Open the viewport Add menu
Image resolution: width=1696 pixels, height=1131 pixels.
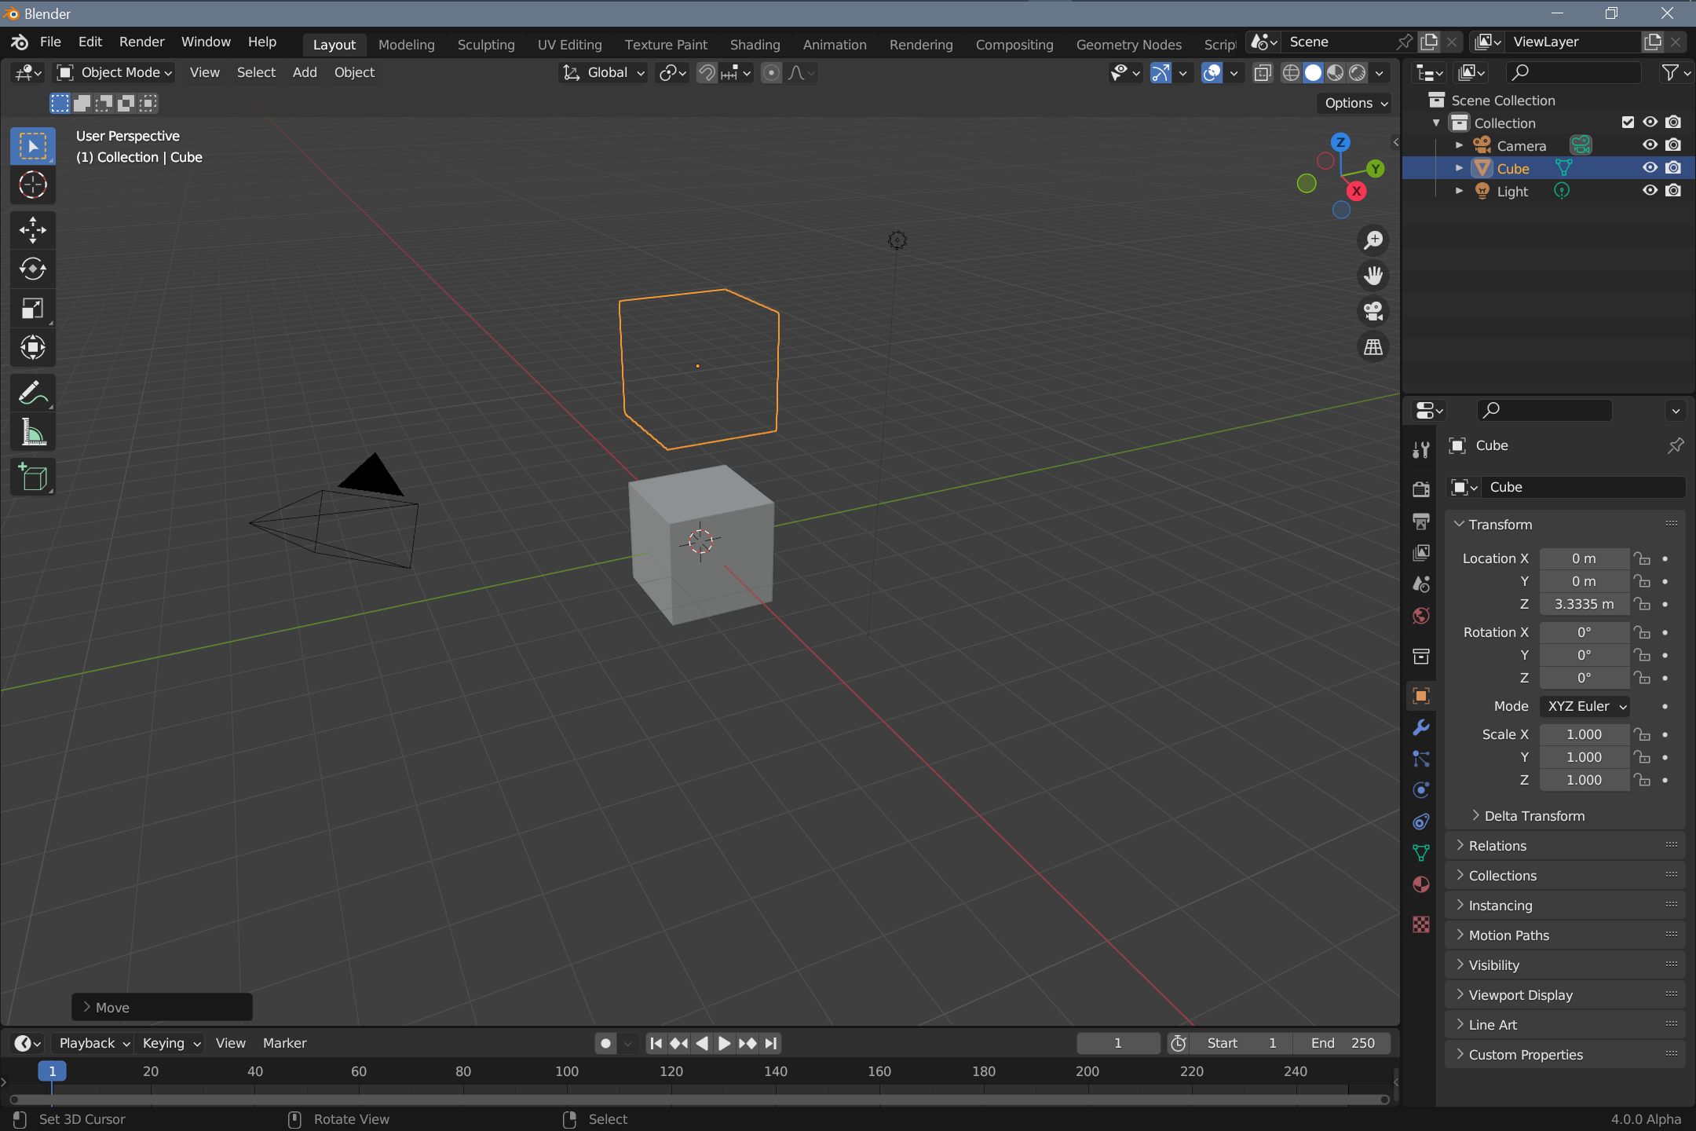click(x=305, y=72)
